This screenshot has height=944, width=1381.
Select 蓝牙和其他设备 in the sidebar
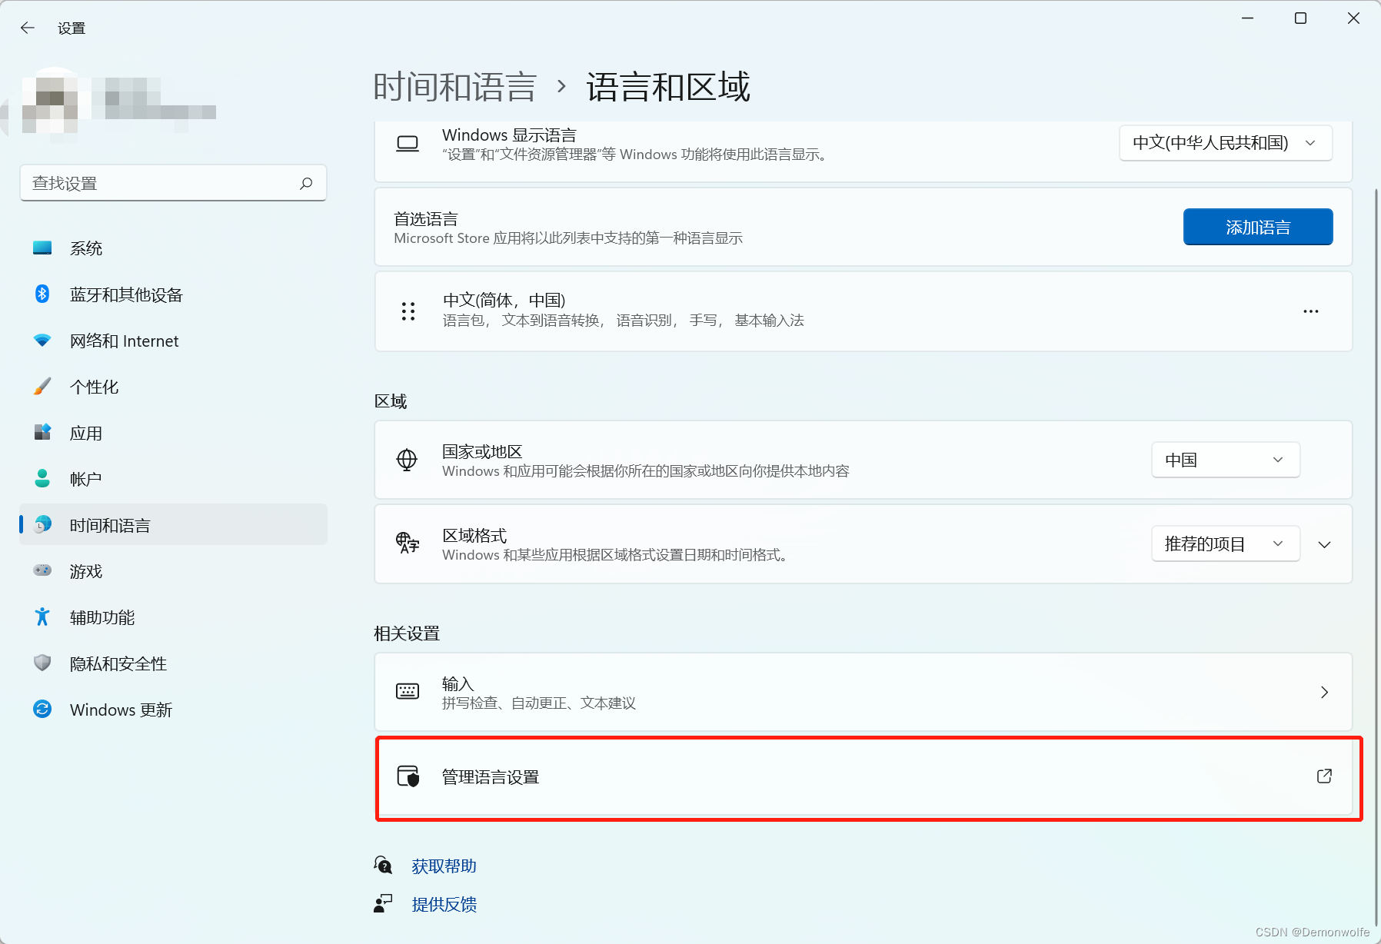(x=174, y=294)
